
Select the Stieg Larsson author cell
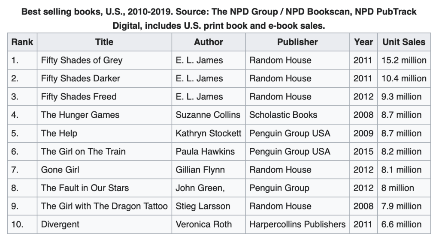click(203, 206)
